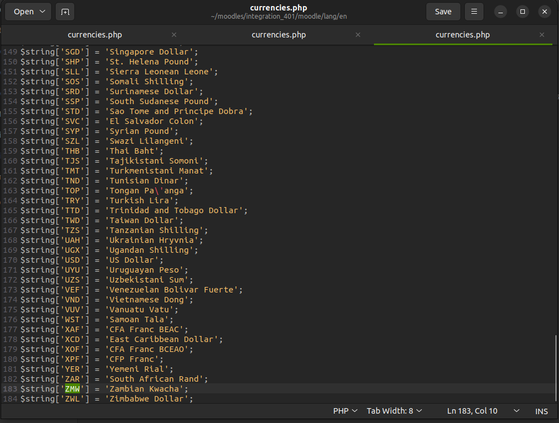
Task: Place cursor in 'Turkish Lira'
Action: click(x=139, y=201)
